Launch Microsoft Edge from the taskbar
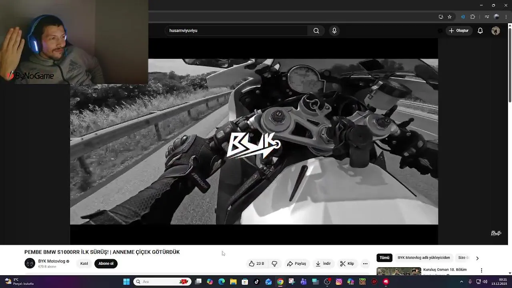This screenshot has width=512, height=288. click(x=222, y=282)
